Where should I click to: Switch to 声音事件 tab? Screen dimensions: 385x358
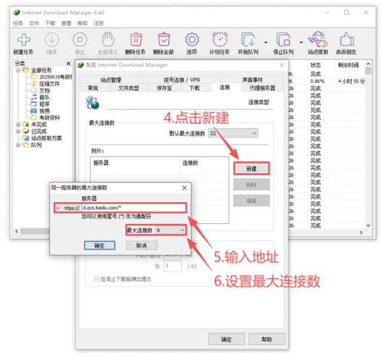click(252, 80)
